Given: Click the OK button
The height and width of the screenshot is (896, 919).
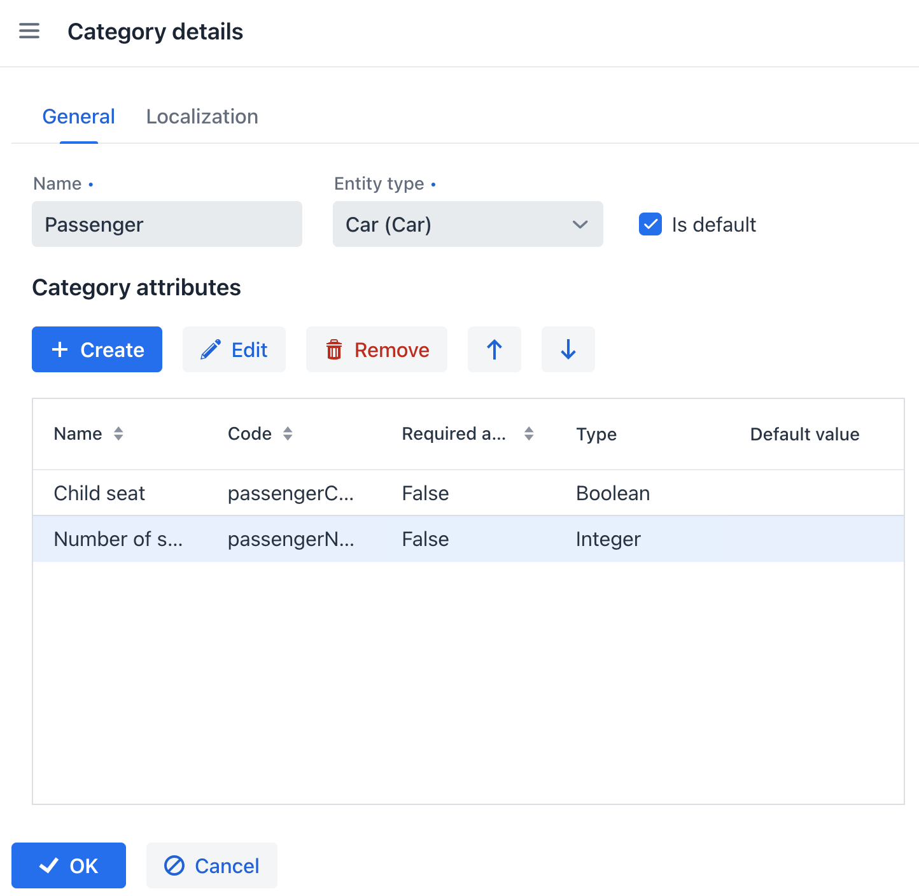Looking at the screenshot, I should (x=68, y=865).
